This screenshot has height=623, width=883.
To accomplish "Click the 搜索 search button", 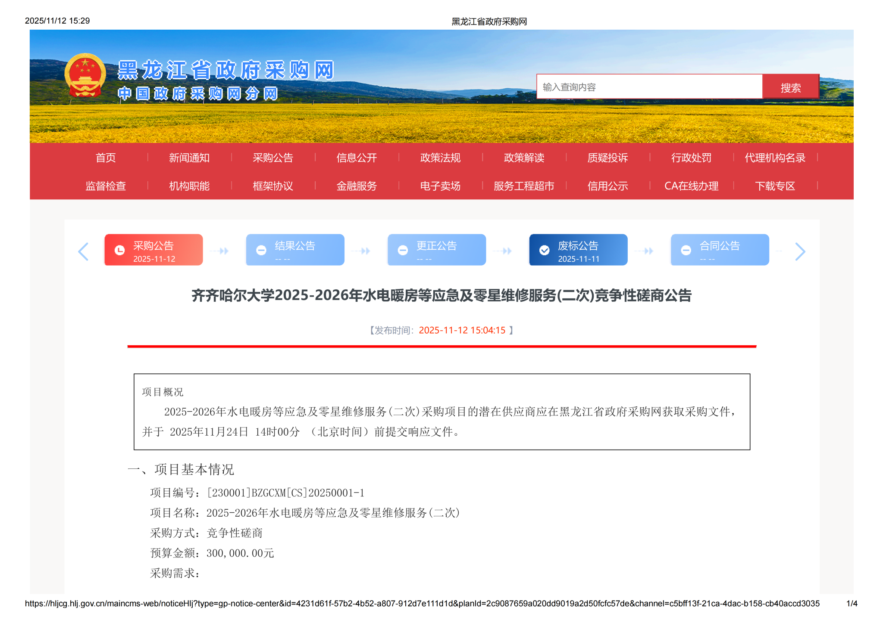I will (790, 87).
